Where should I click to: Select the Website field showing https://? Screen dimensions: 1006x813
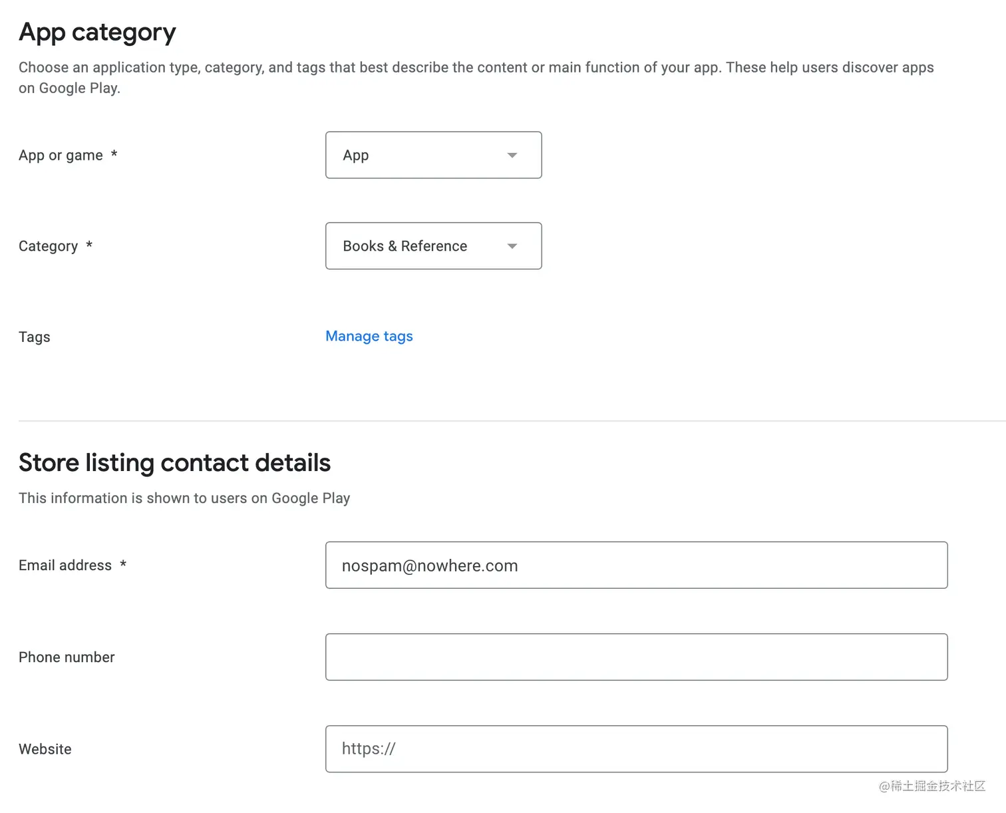(636, 748)
